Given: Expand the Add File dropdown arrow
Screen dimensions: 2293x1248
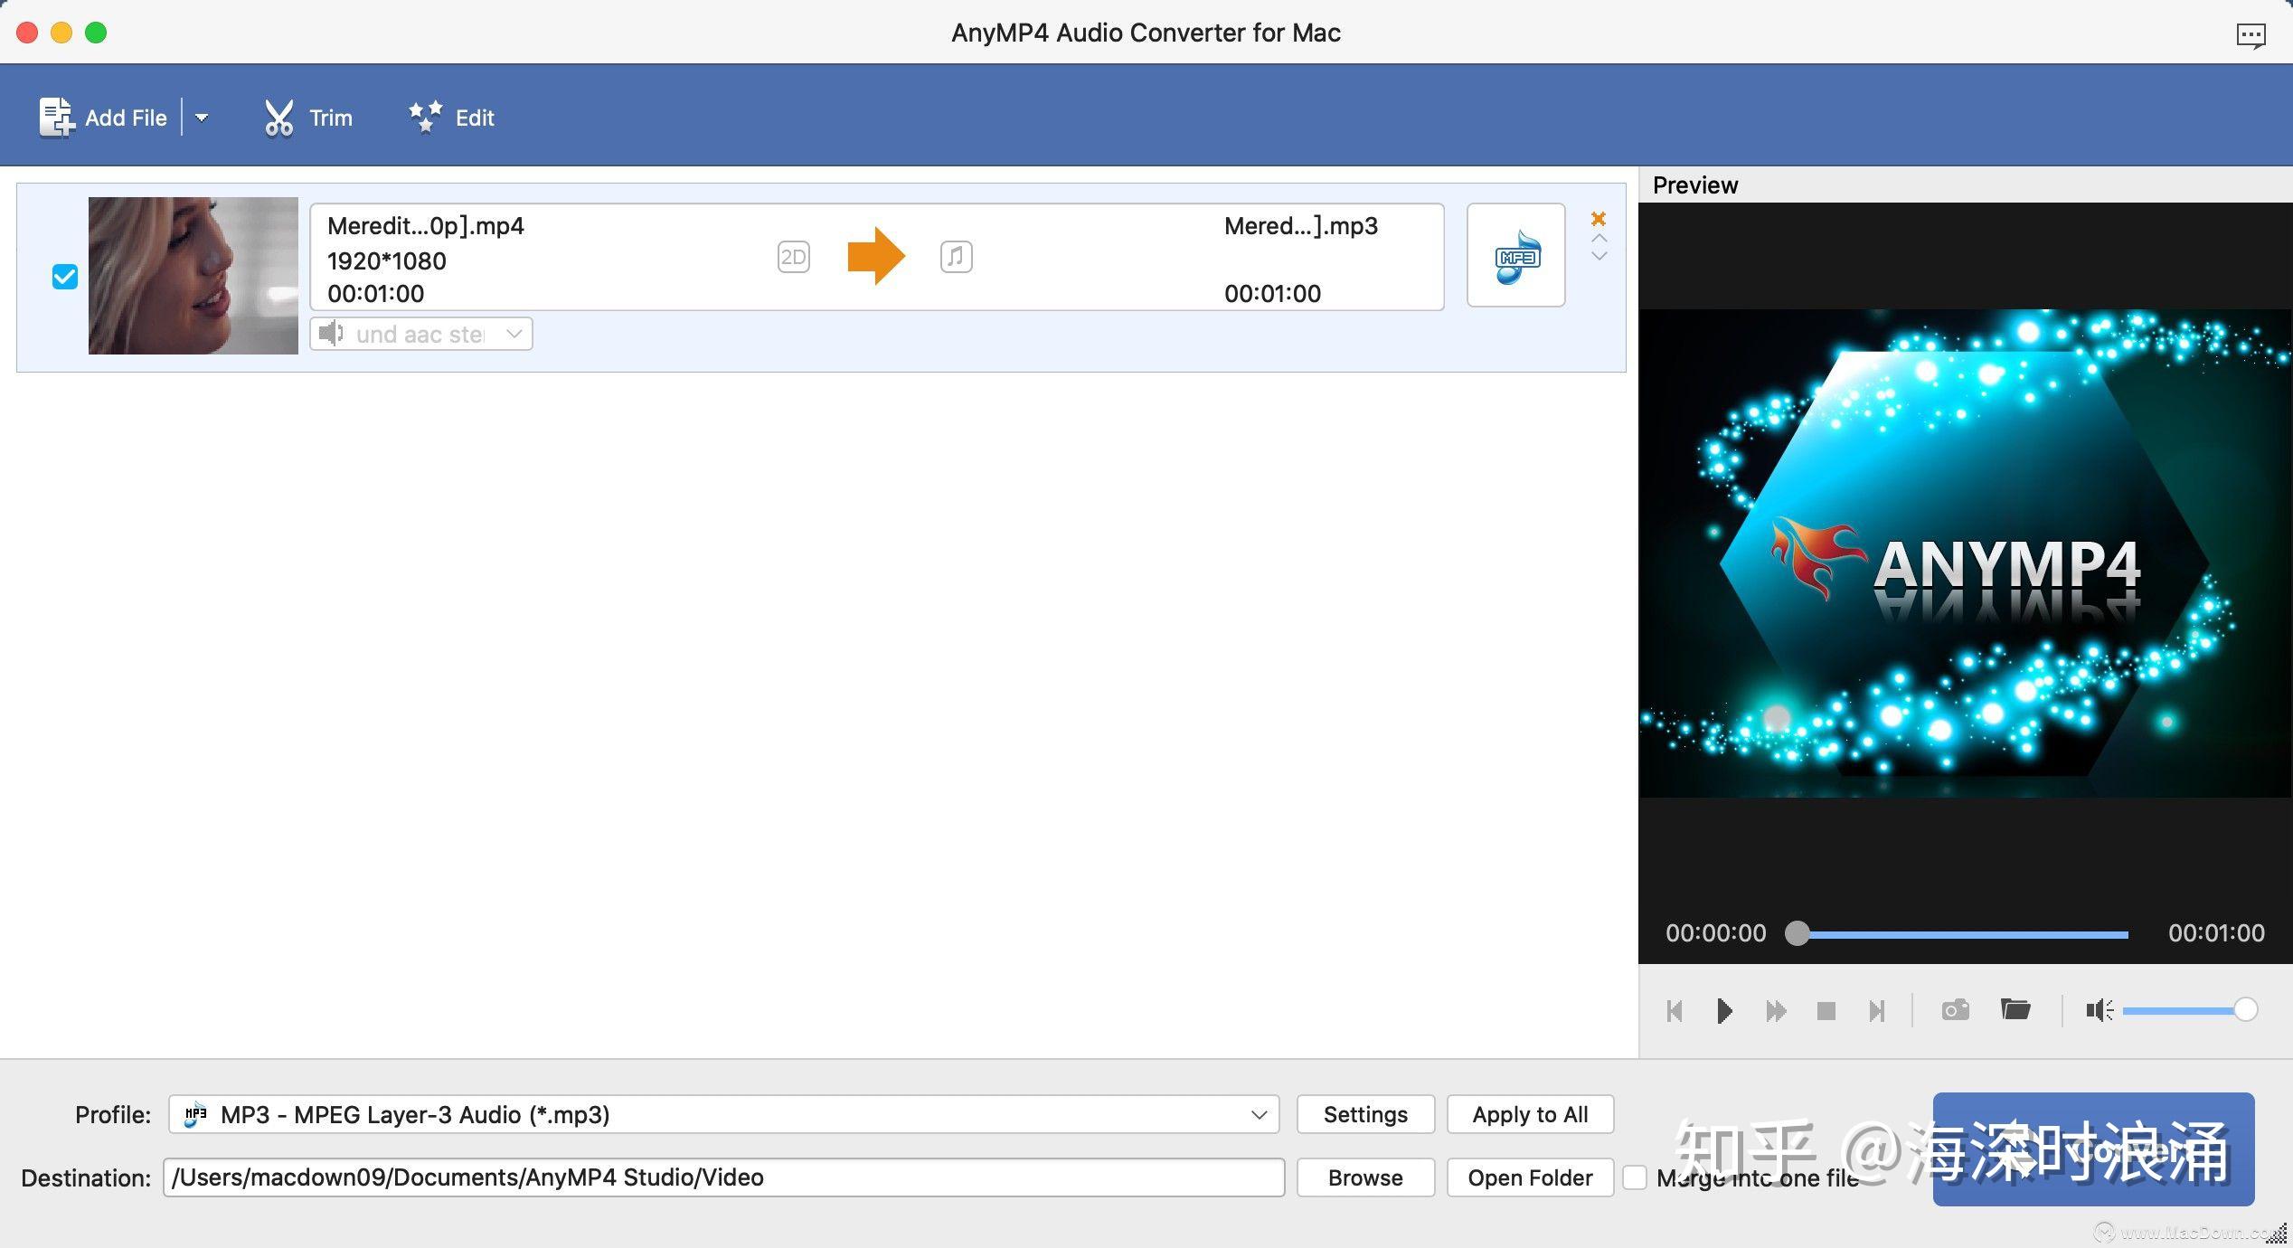Looking at the screenshot, I should (x=202, y=118).
